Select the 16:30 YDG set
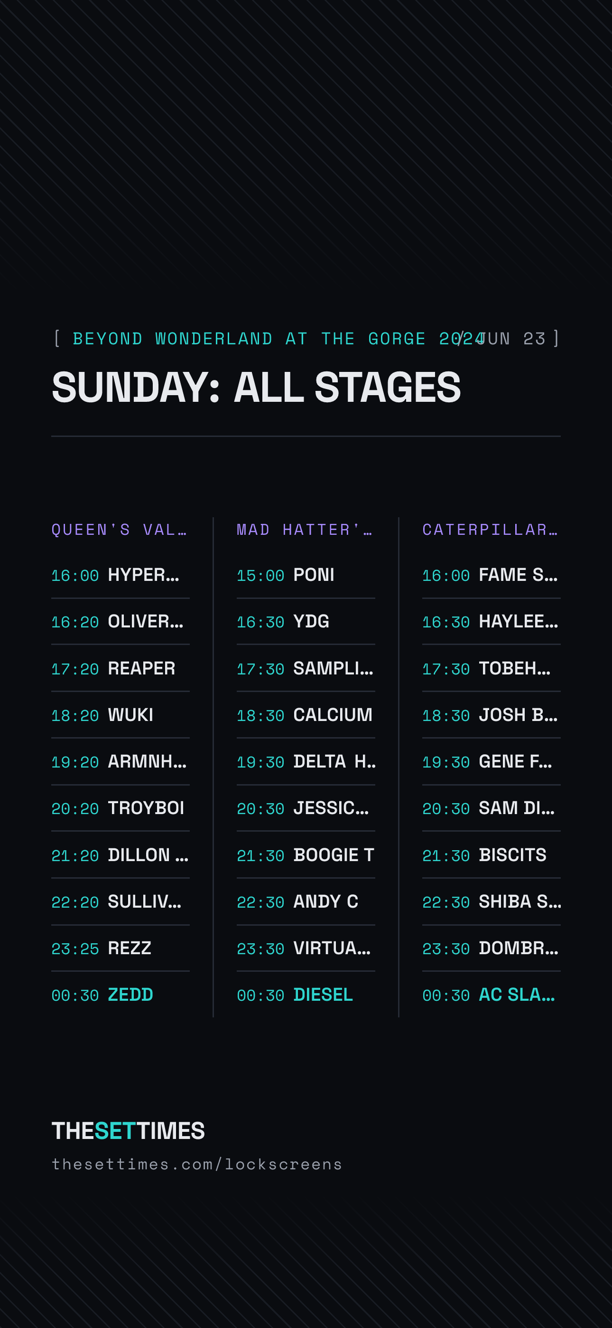Screen dimensions: 612x1328 click(x=306, y=622)
